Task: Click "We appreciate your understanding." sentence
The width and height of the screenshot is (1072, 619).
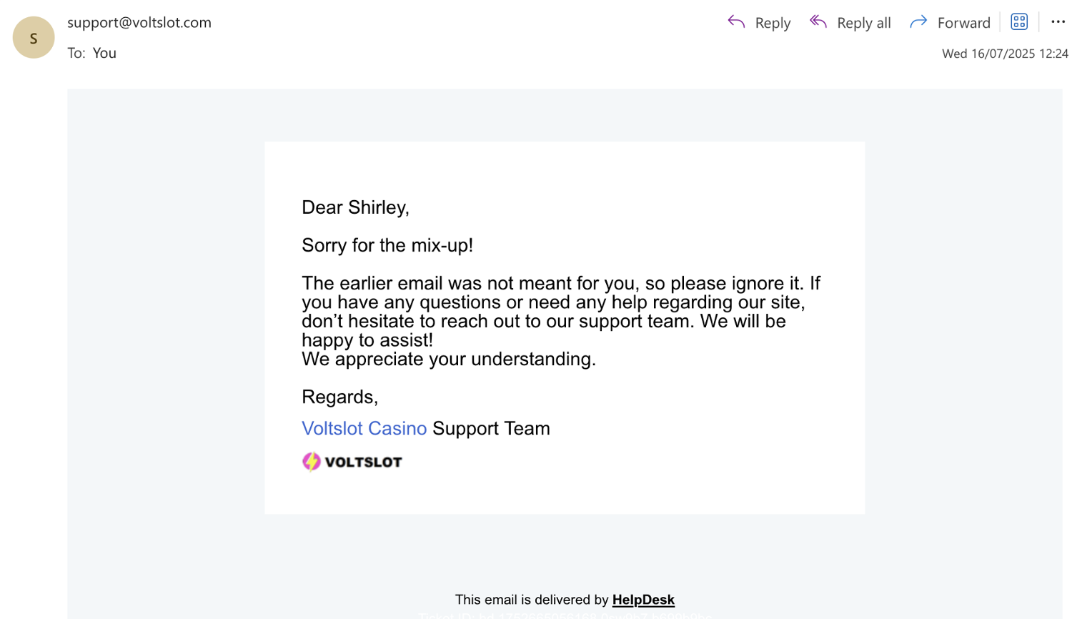Action: coord(449,359)
